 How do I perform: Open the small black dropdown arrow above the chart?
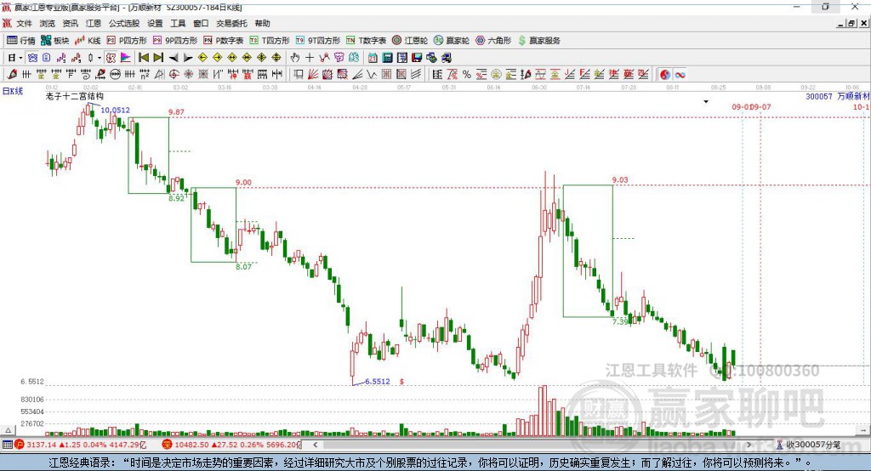[x=706, y=102]
